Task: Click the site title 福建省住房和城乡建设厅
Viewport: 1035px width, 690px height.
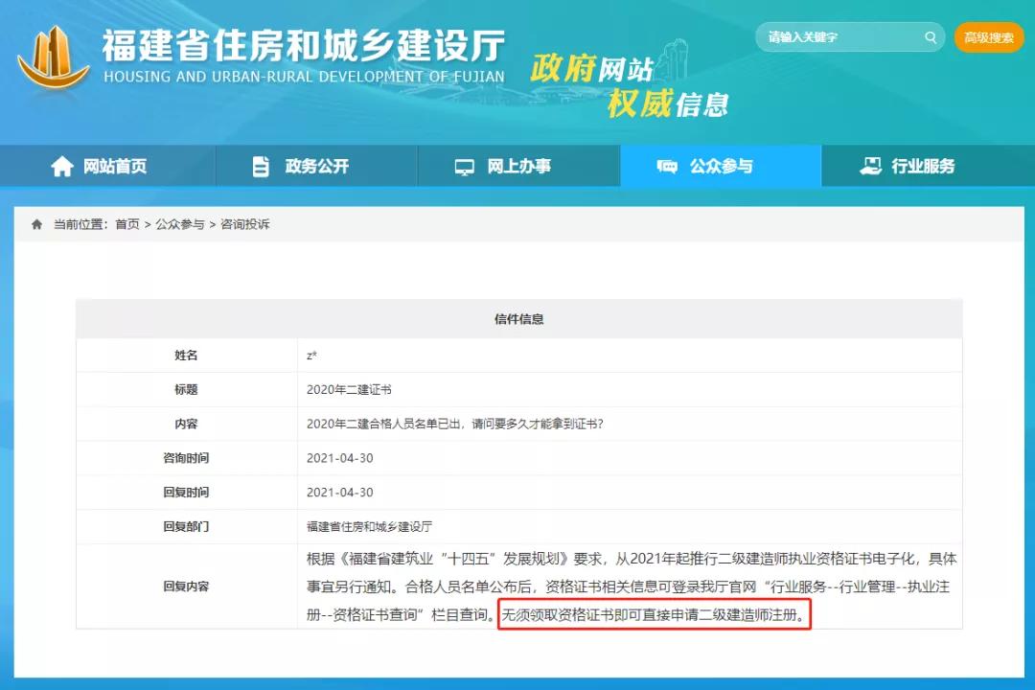Action: click(x=303, y=45)
